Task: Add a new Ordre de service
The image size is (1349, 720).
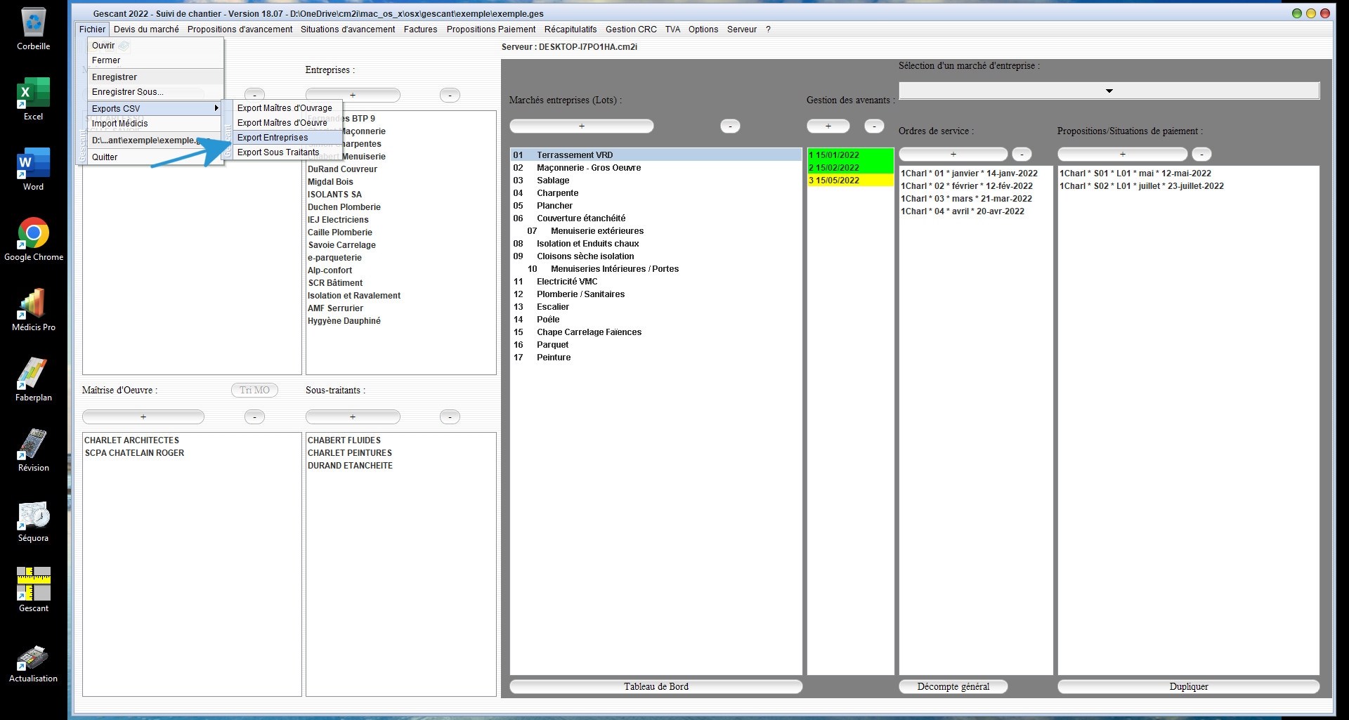Action: pos(953,155)
